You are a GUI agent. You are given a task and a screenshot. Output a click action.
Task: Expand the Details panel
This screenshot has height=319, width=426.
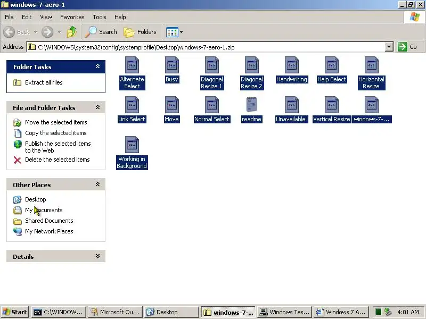coord(98,256)
